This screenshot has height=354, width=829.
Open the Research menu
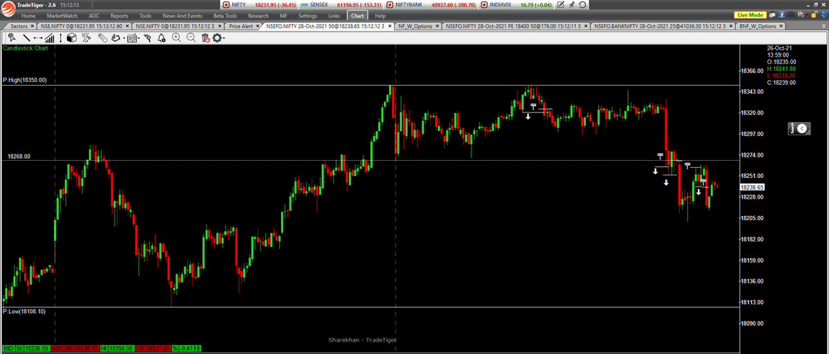[258, 15]
